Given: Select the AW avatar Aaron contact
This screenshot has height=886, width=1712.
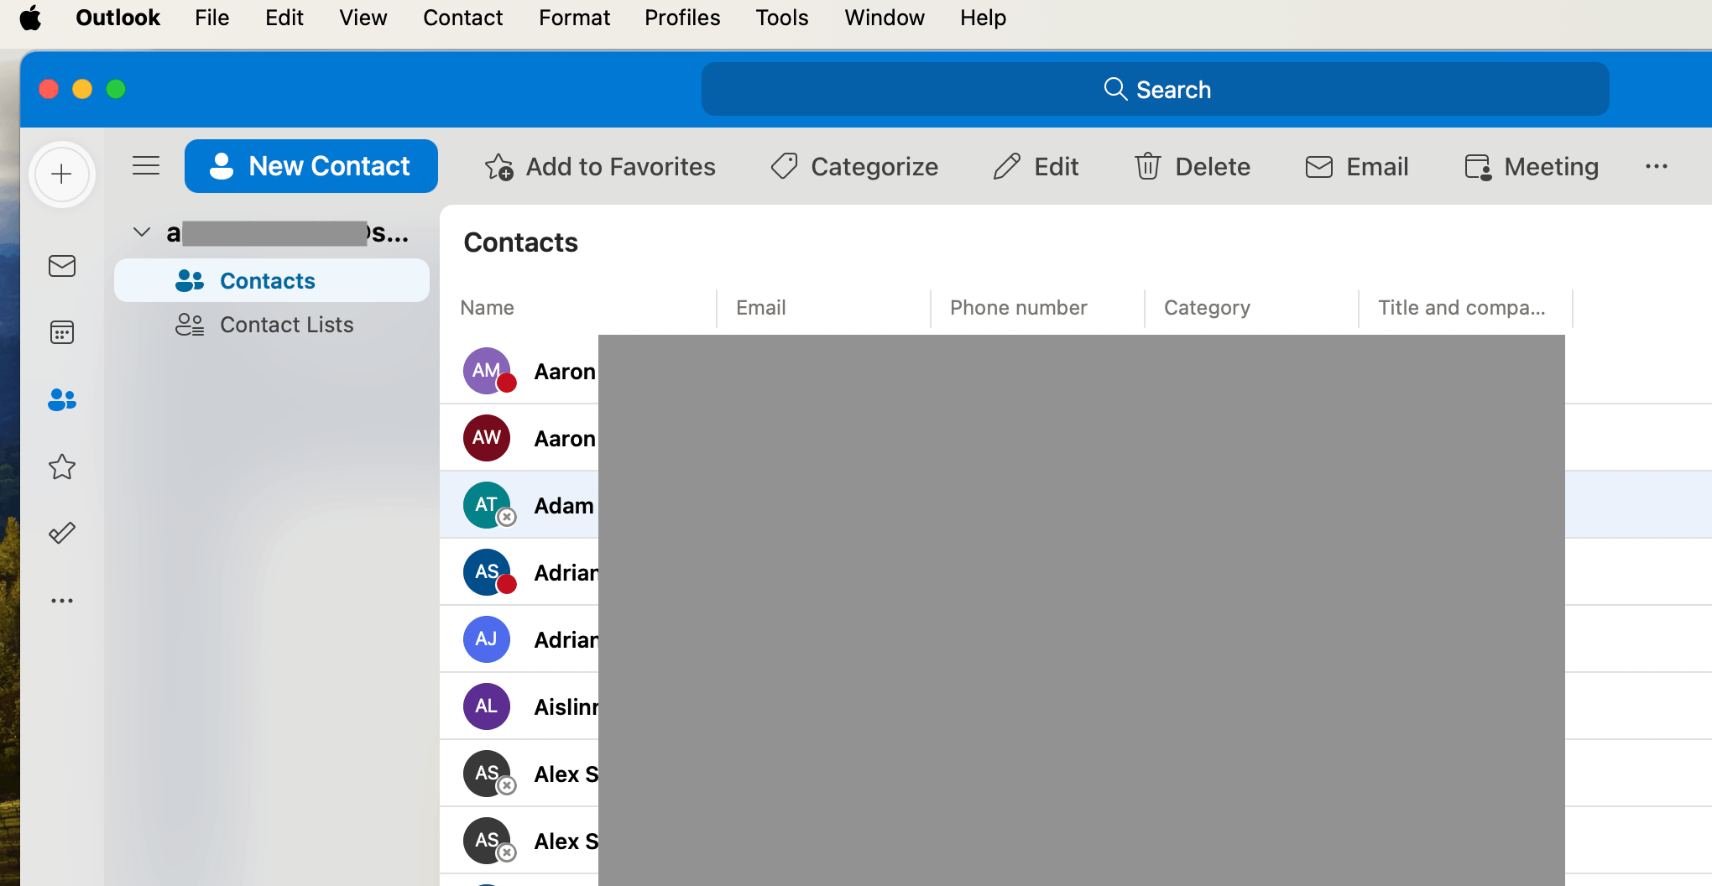Looking at the screenshot, I should point(487,438).
